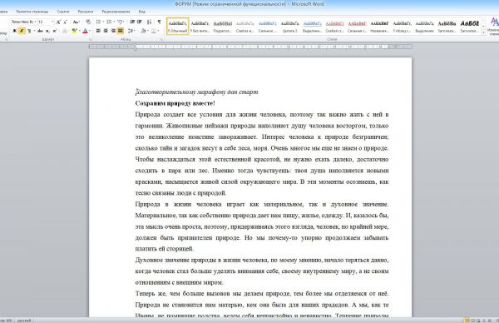Screen dimensions: 499x323
Task: Expand the styles gallery More arrow
Action: pos(483,32)
